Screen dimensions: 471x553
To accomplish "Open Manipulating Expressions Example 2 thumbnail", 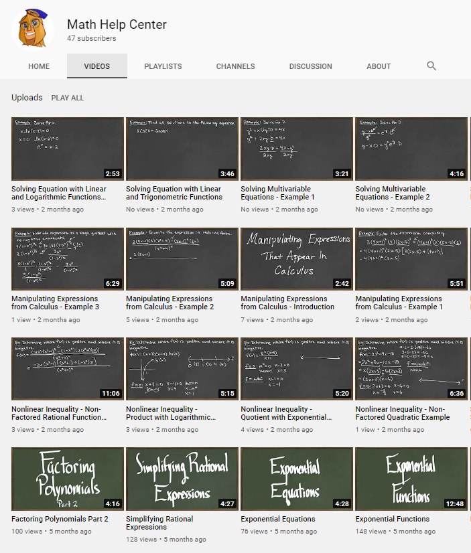I will [182, 259].
